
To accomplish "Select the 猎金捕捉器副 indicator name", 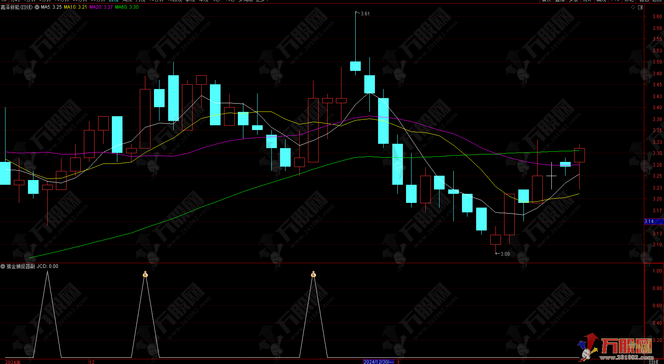I will (x=21, y=266).
